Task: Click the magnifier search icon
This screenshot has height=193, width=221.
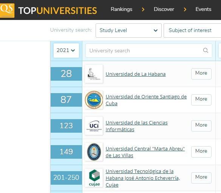Action: coord(206,51)
